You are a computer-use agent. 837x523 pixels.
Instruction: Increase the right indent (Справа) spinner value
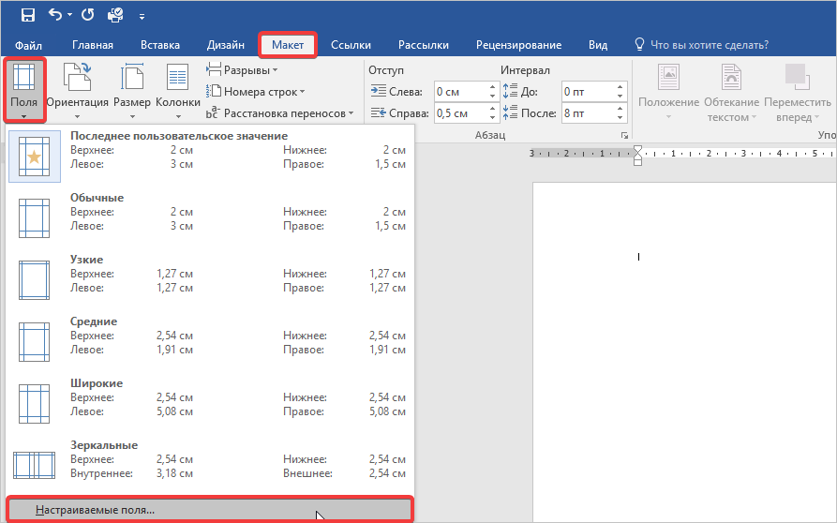point(492,109)
